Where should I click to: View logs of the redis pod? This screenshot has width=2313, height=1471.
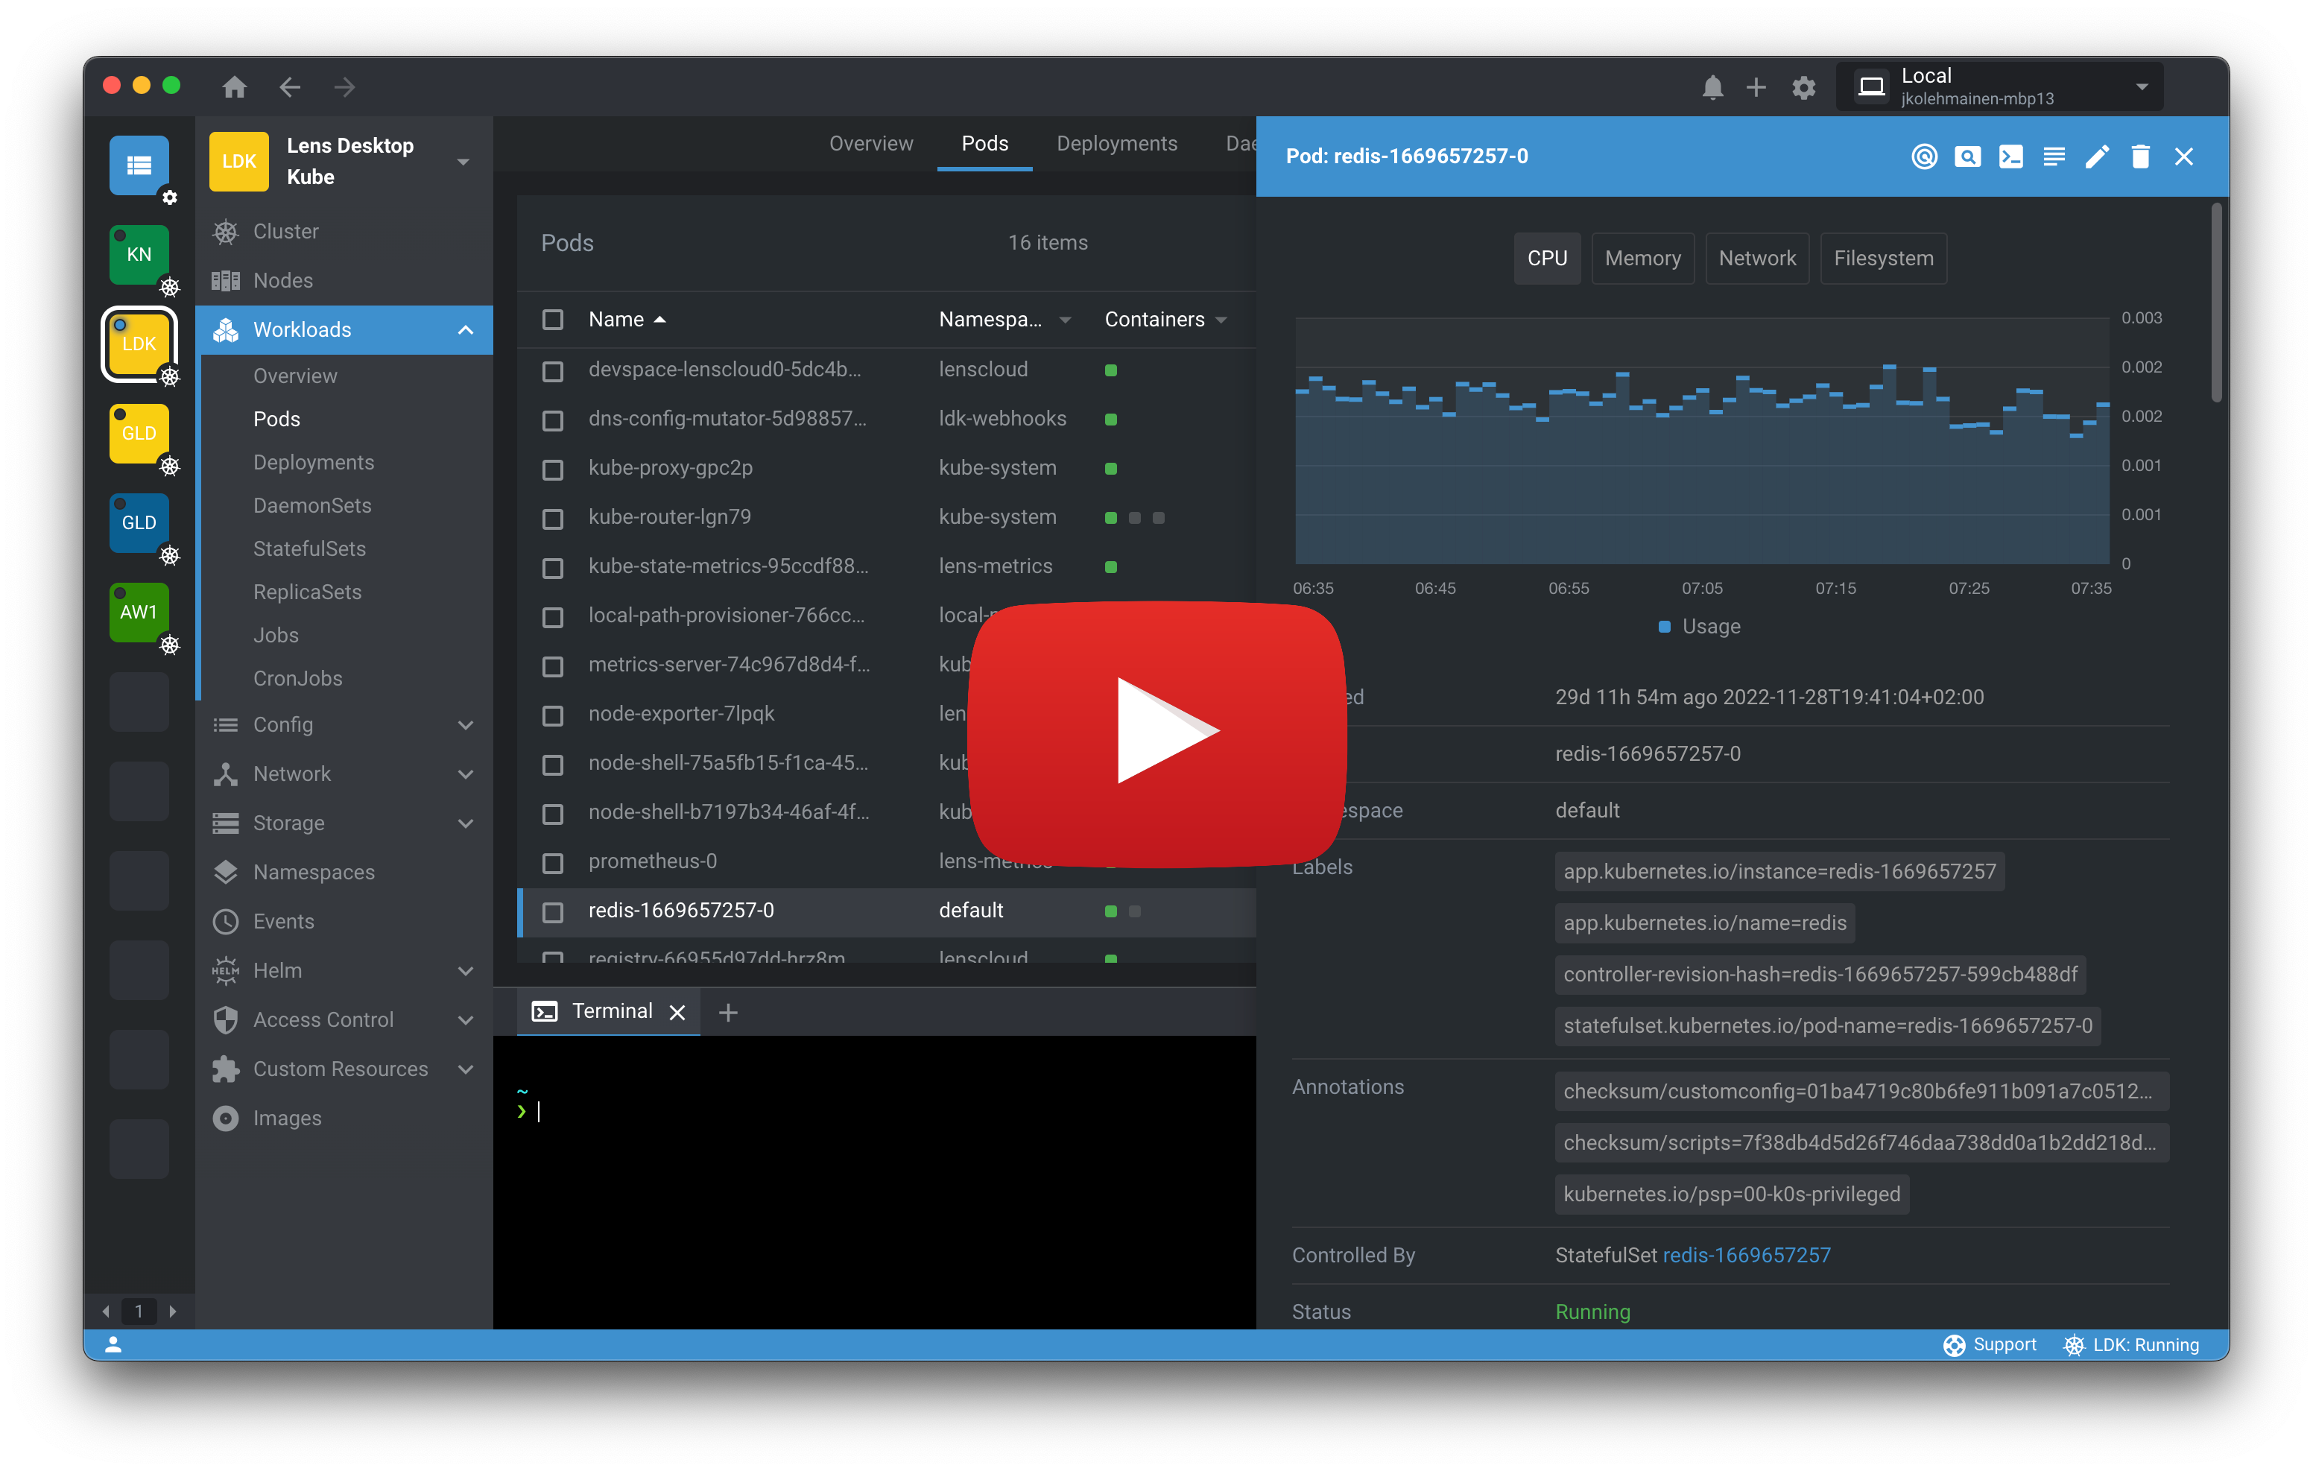tap(2054, 156)
